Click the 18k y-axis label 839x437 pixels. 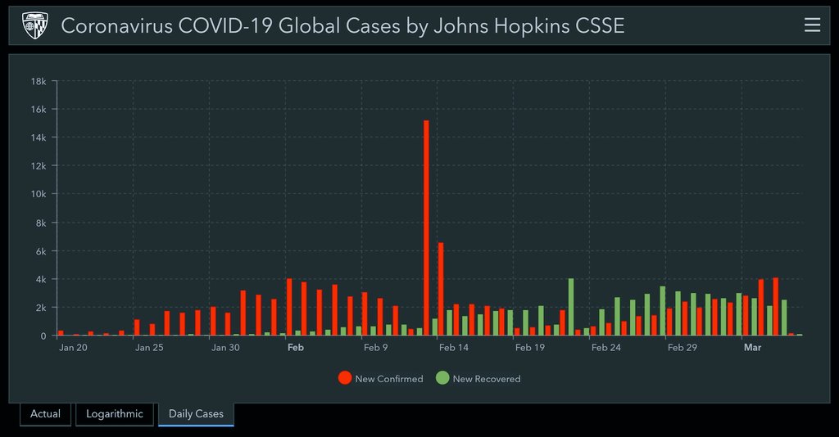click(x=39, y=82)
